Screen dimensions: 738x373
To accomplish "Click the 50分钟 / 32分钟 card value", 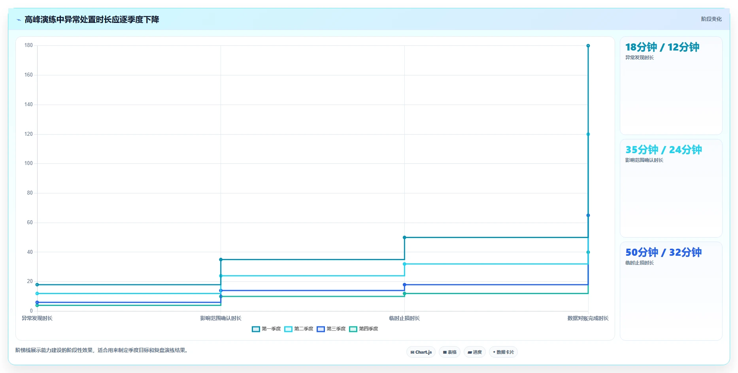I will click(663, 252).
